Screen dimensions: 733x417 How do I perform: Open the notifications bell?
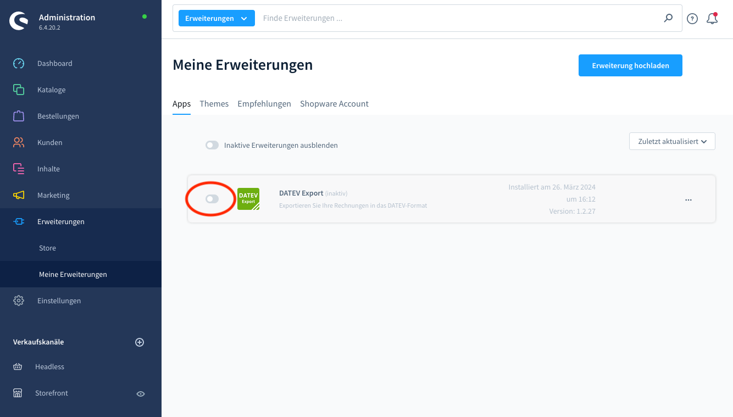(x=712, y=18)
